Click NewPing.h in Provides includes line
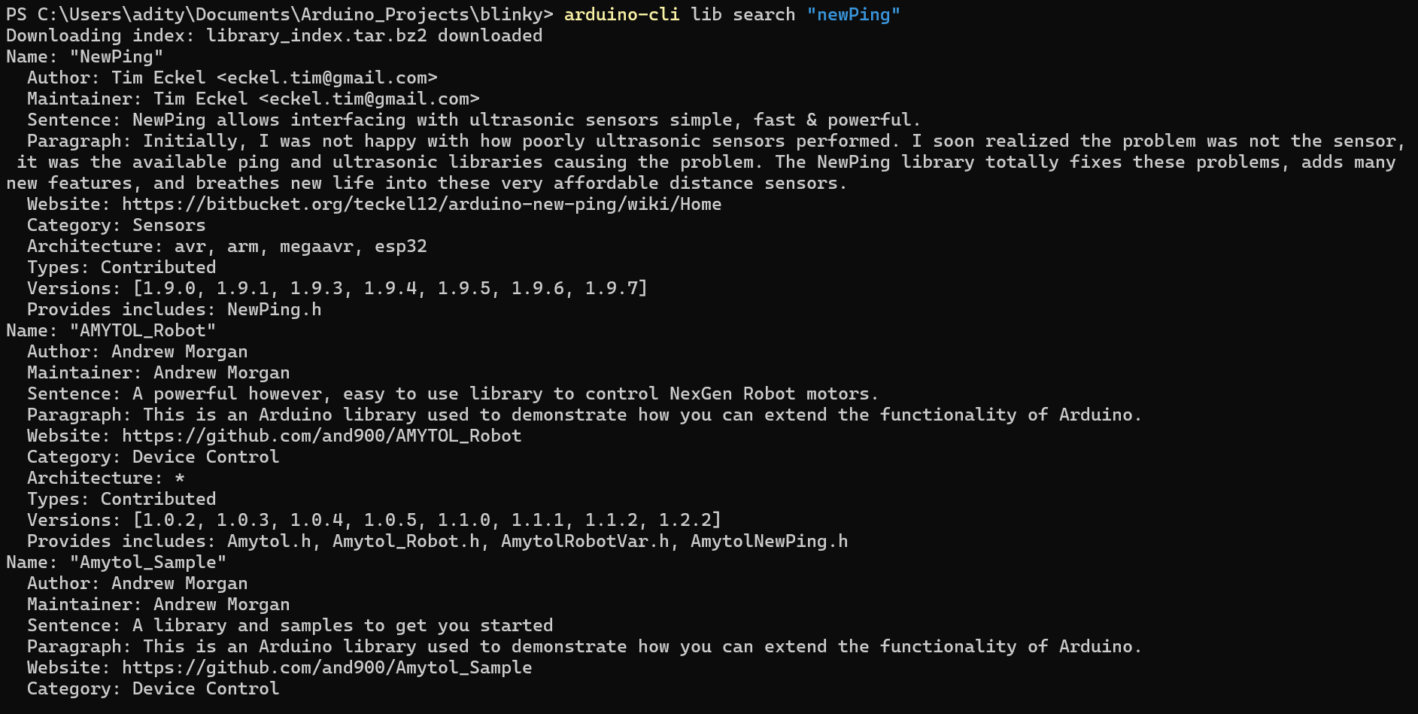The image size is (1418, 714). tap(274, 310)
